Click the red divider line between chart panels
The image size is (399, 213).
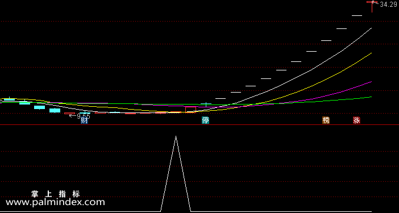point(199,125)
